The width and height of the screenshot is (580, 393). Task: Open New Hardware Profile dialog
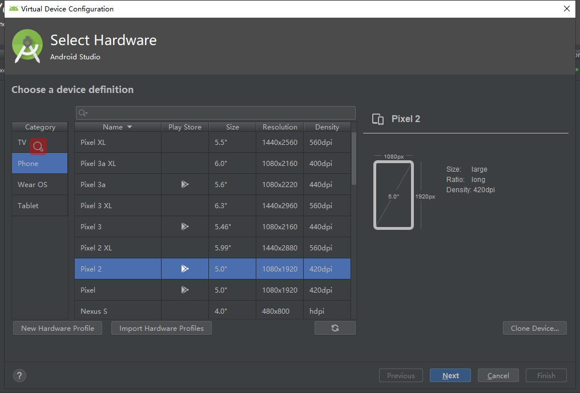[57, 328]
